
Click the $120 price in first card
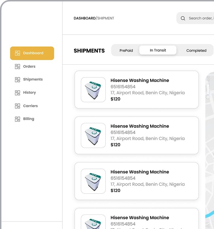[x=115, y=99]
